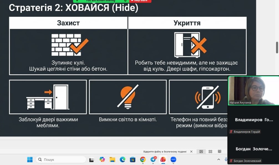279x165 pixels.
Task: Open Microsoft Edge from the taskbar
Action: [122, 159]
